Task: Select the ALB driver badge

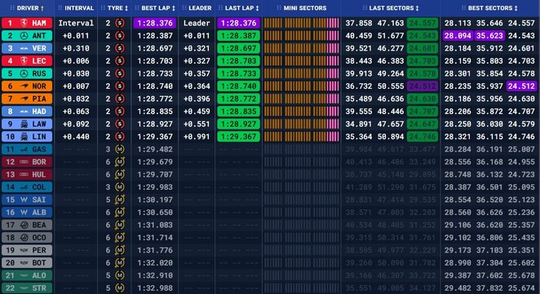Action: click(27, 213)
